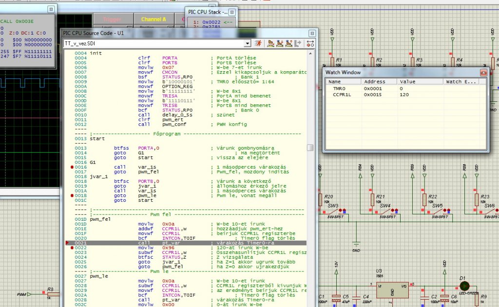Click the Toggle Breakpoint toolbar icon
This screenshot has width=499, height=307.
[x=309, y=43]
